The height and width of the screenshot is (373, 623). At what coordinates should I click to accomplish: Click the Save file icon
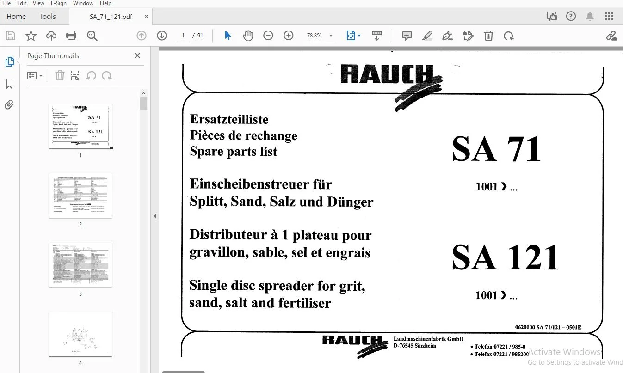(x=11, y=36)
